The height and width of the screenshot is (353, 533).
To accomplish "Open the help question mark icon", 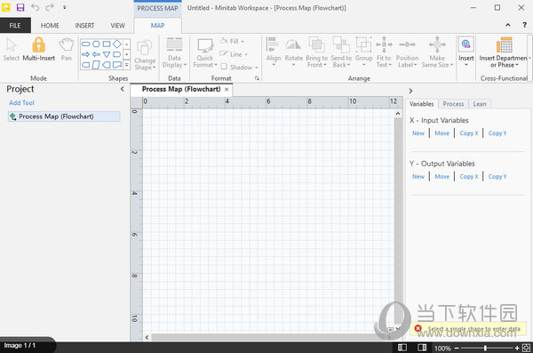I will coord(524,25).
